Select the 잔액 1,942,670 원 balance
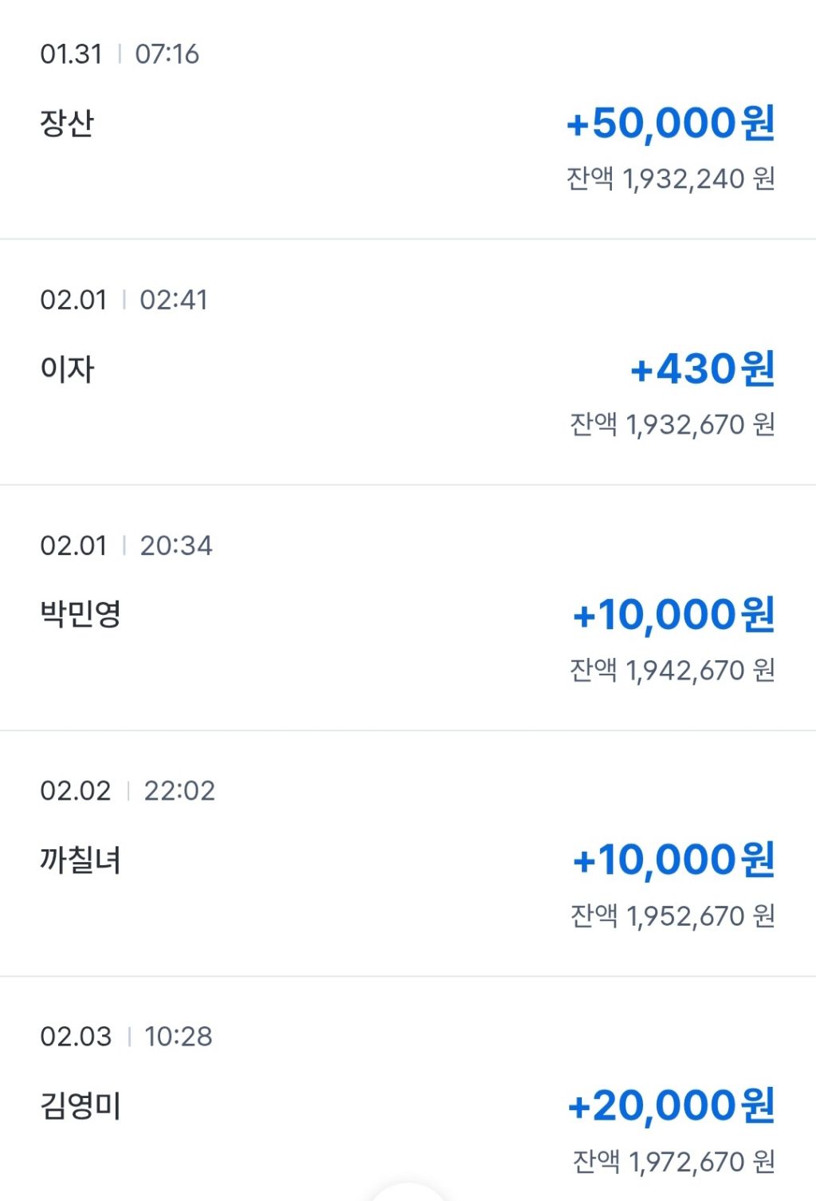 pos(672,670)
